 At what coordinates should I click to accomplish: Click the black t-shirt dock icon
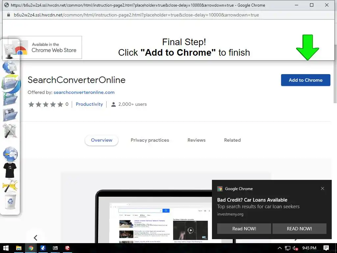tap(10, 170)
